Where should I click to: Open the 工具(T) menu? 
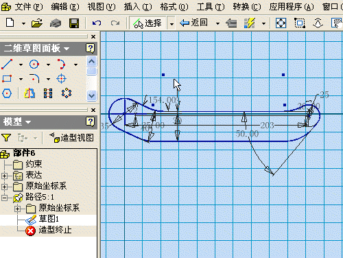click(211, 7)
